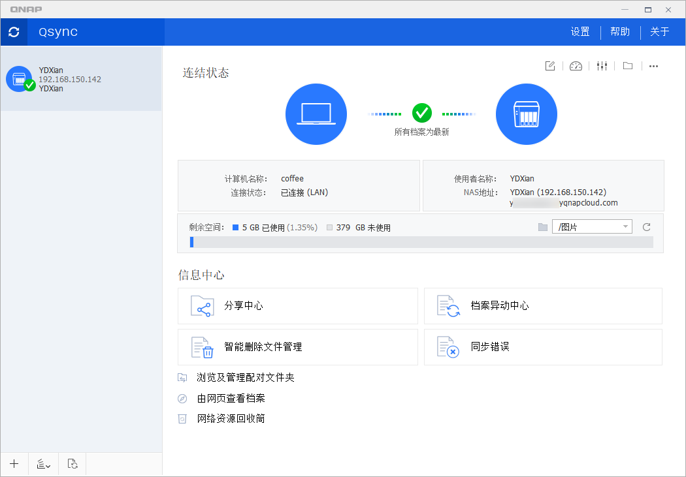Click the folder icon beside /图片 dropdown

(x=543, y=227)
